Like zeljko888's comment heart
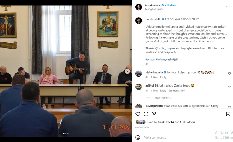 click(x=229, y=87)
